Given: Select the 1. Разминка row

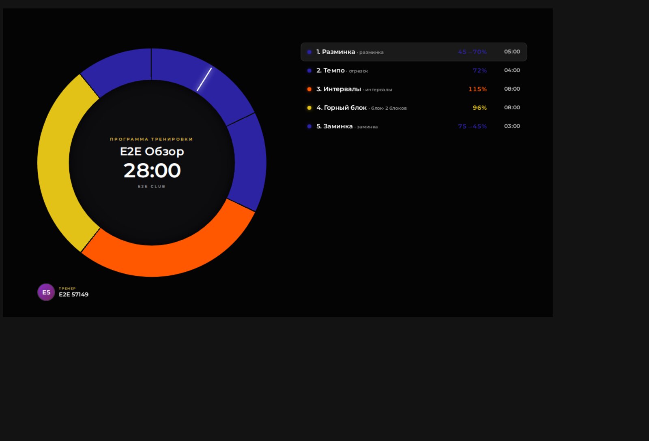Looking at the screenshot, I should 414,52.
